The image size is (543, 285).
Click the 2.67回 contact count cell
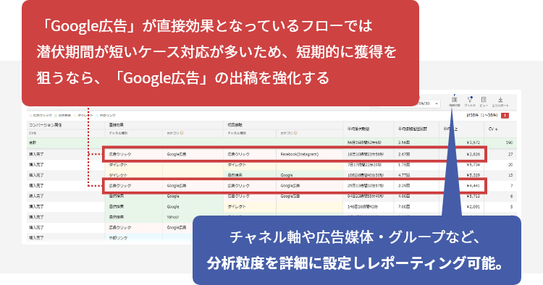click(404, 154)
